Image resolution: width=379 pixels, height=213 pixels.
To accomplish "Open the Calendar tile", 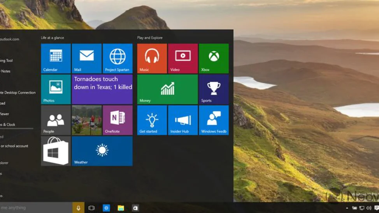I will [56, 58].
